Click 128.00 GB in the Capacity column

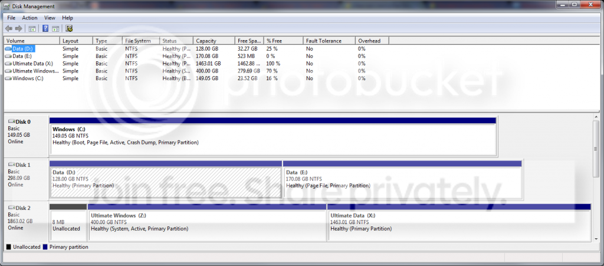[x=207, y=49]
